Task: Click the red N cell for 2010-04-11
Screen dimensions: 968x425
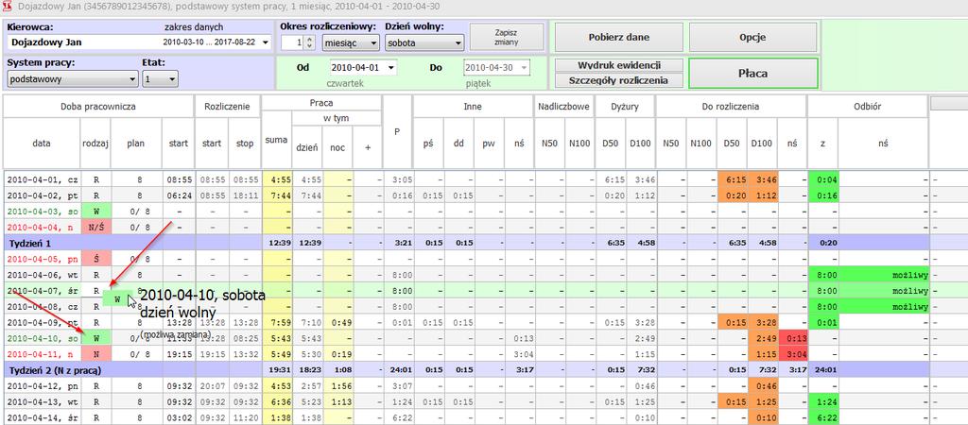Action: (95, 354)
